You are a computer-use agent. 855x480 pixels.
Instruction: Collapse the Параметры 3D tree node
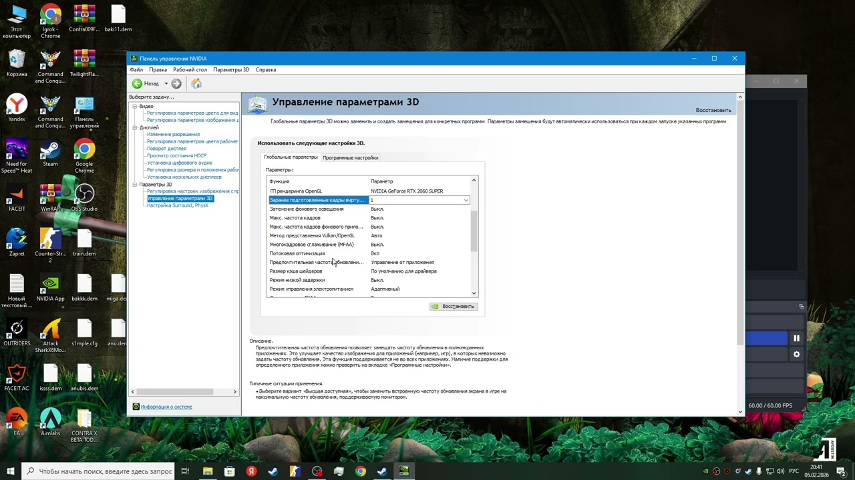(x=134, y=184)
